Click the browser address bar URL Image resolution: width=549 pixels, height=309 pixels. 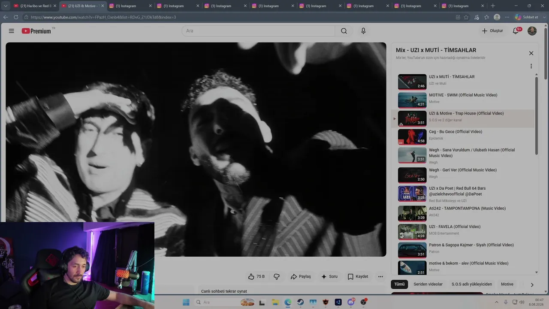[x=103, y=17]
